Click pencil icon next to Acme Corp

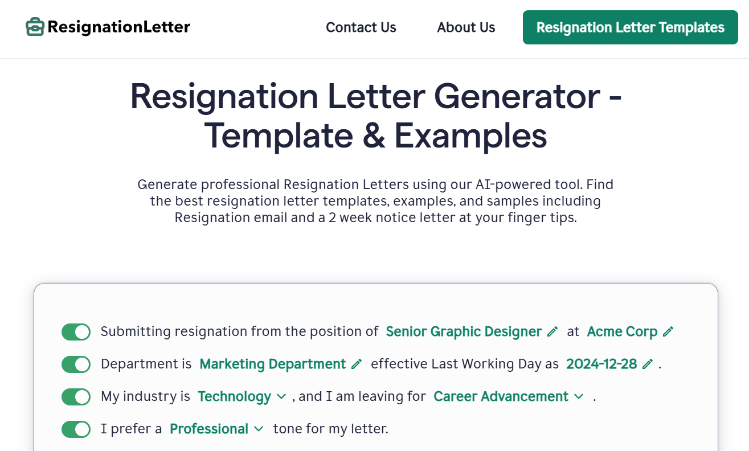(x=668, y=331)
